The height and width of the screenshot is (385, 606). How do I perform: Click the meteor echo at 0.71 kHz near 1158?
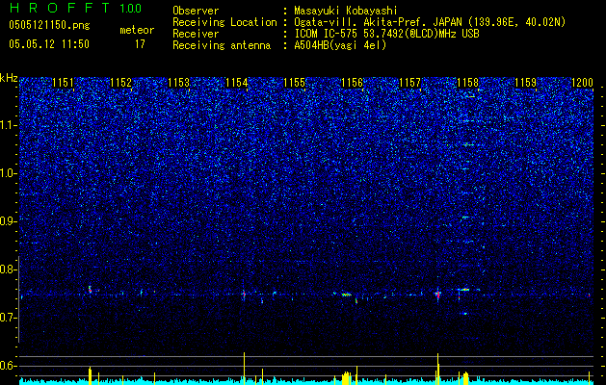click(x=465, y=314)
